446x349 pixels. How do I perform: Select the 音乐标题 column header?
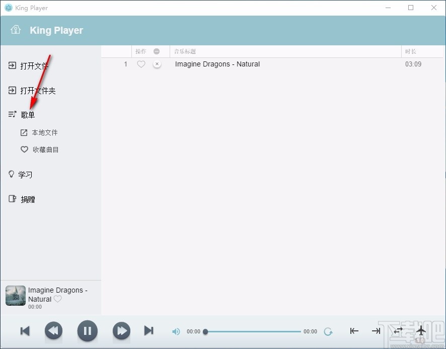pyautogui.click(x=185, y=51)
